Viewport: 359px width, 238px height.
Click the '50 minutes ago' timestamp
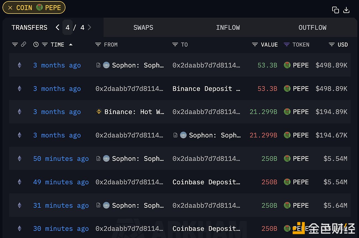61,159
